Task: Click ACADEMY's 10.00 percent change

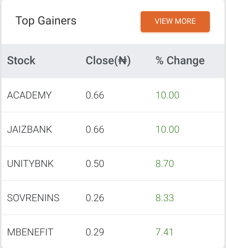Action: click(x=168, y=95)
